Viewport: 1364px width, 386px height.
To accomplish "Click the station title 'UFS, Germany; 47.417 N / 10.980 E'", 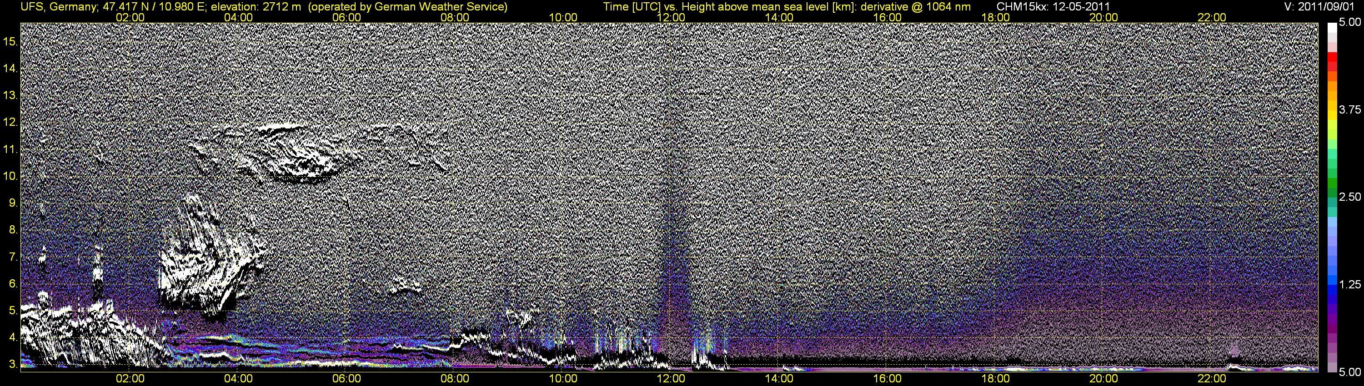I will pos(113,7).
